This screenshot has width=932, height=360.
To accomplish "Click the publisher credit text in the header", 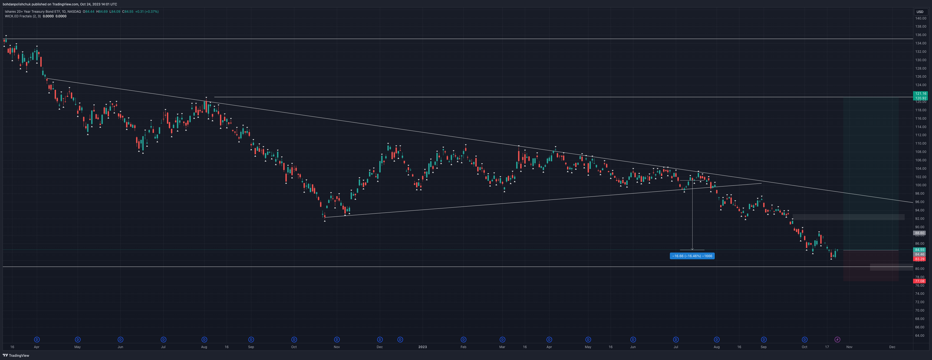I will point(60,4).
